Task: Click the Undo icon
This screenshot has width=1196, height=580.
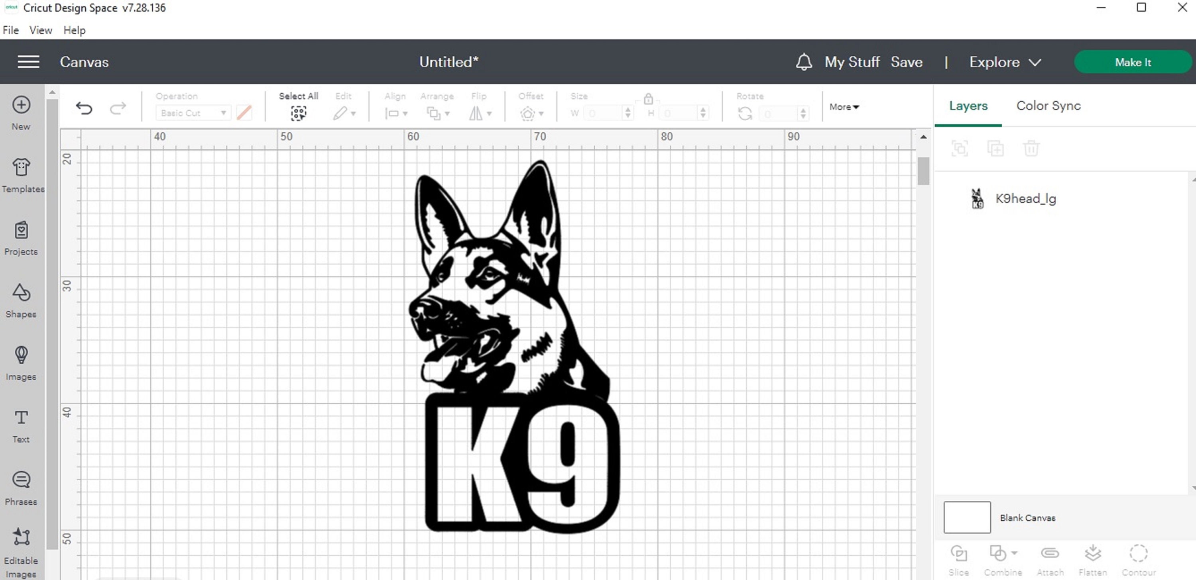Action: point(84,108)
